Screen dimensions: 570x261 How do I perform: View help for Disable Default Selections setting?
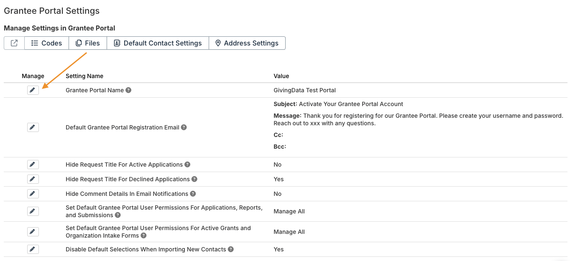pos(230,249)
